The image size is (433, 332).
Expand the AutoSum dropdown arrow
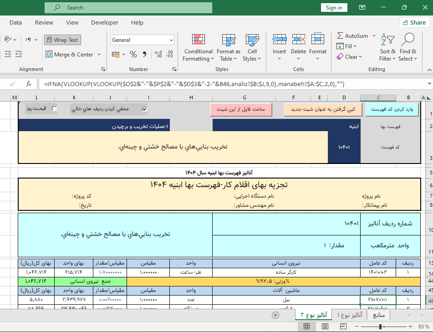(x=374, y=36)
